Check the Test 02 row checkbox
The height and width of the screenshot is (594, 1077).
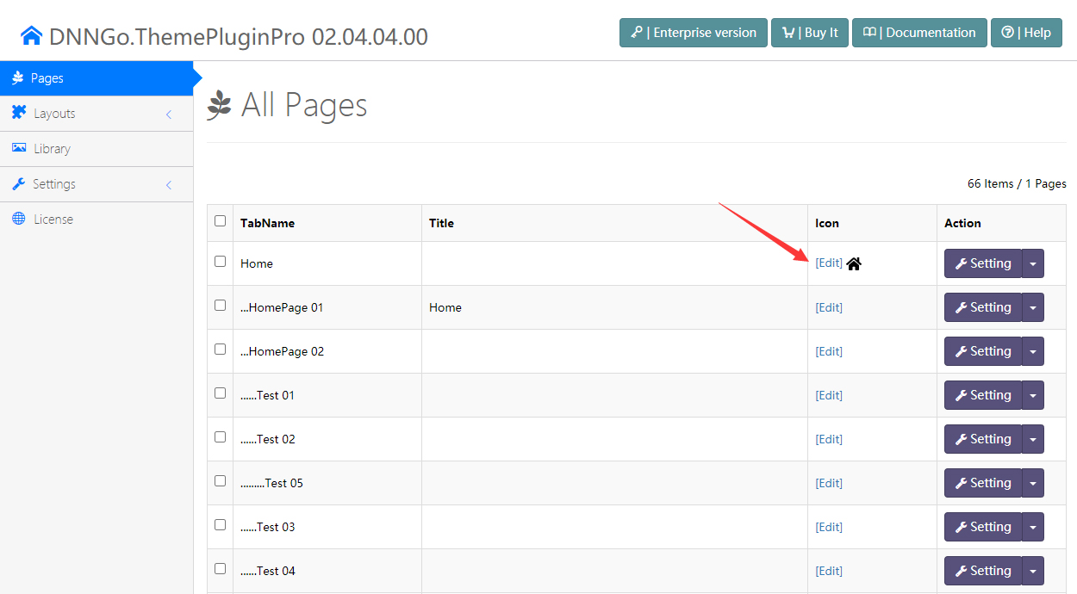[x=221, y=437]
